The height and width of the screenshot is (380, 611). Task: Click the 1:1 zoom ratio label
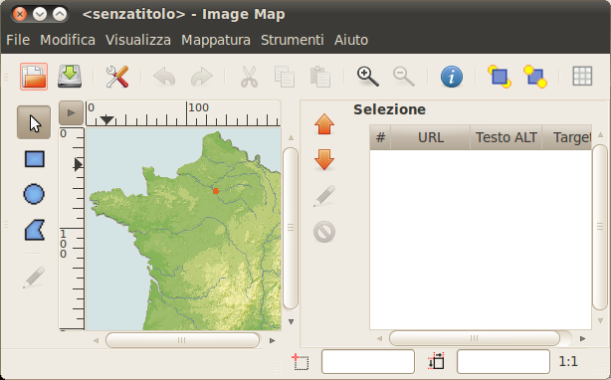(568, 362)
